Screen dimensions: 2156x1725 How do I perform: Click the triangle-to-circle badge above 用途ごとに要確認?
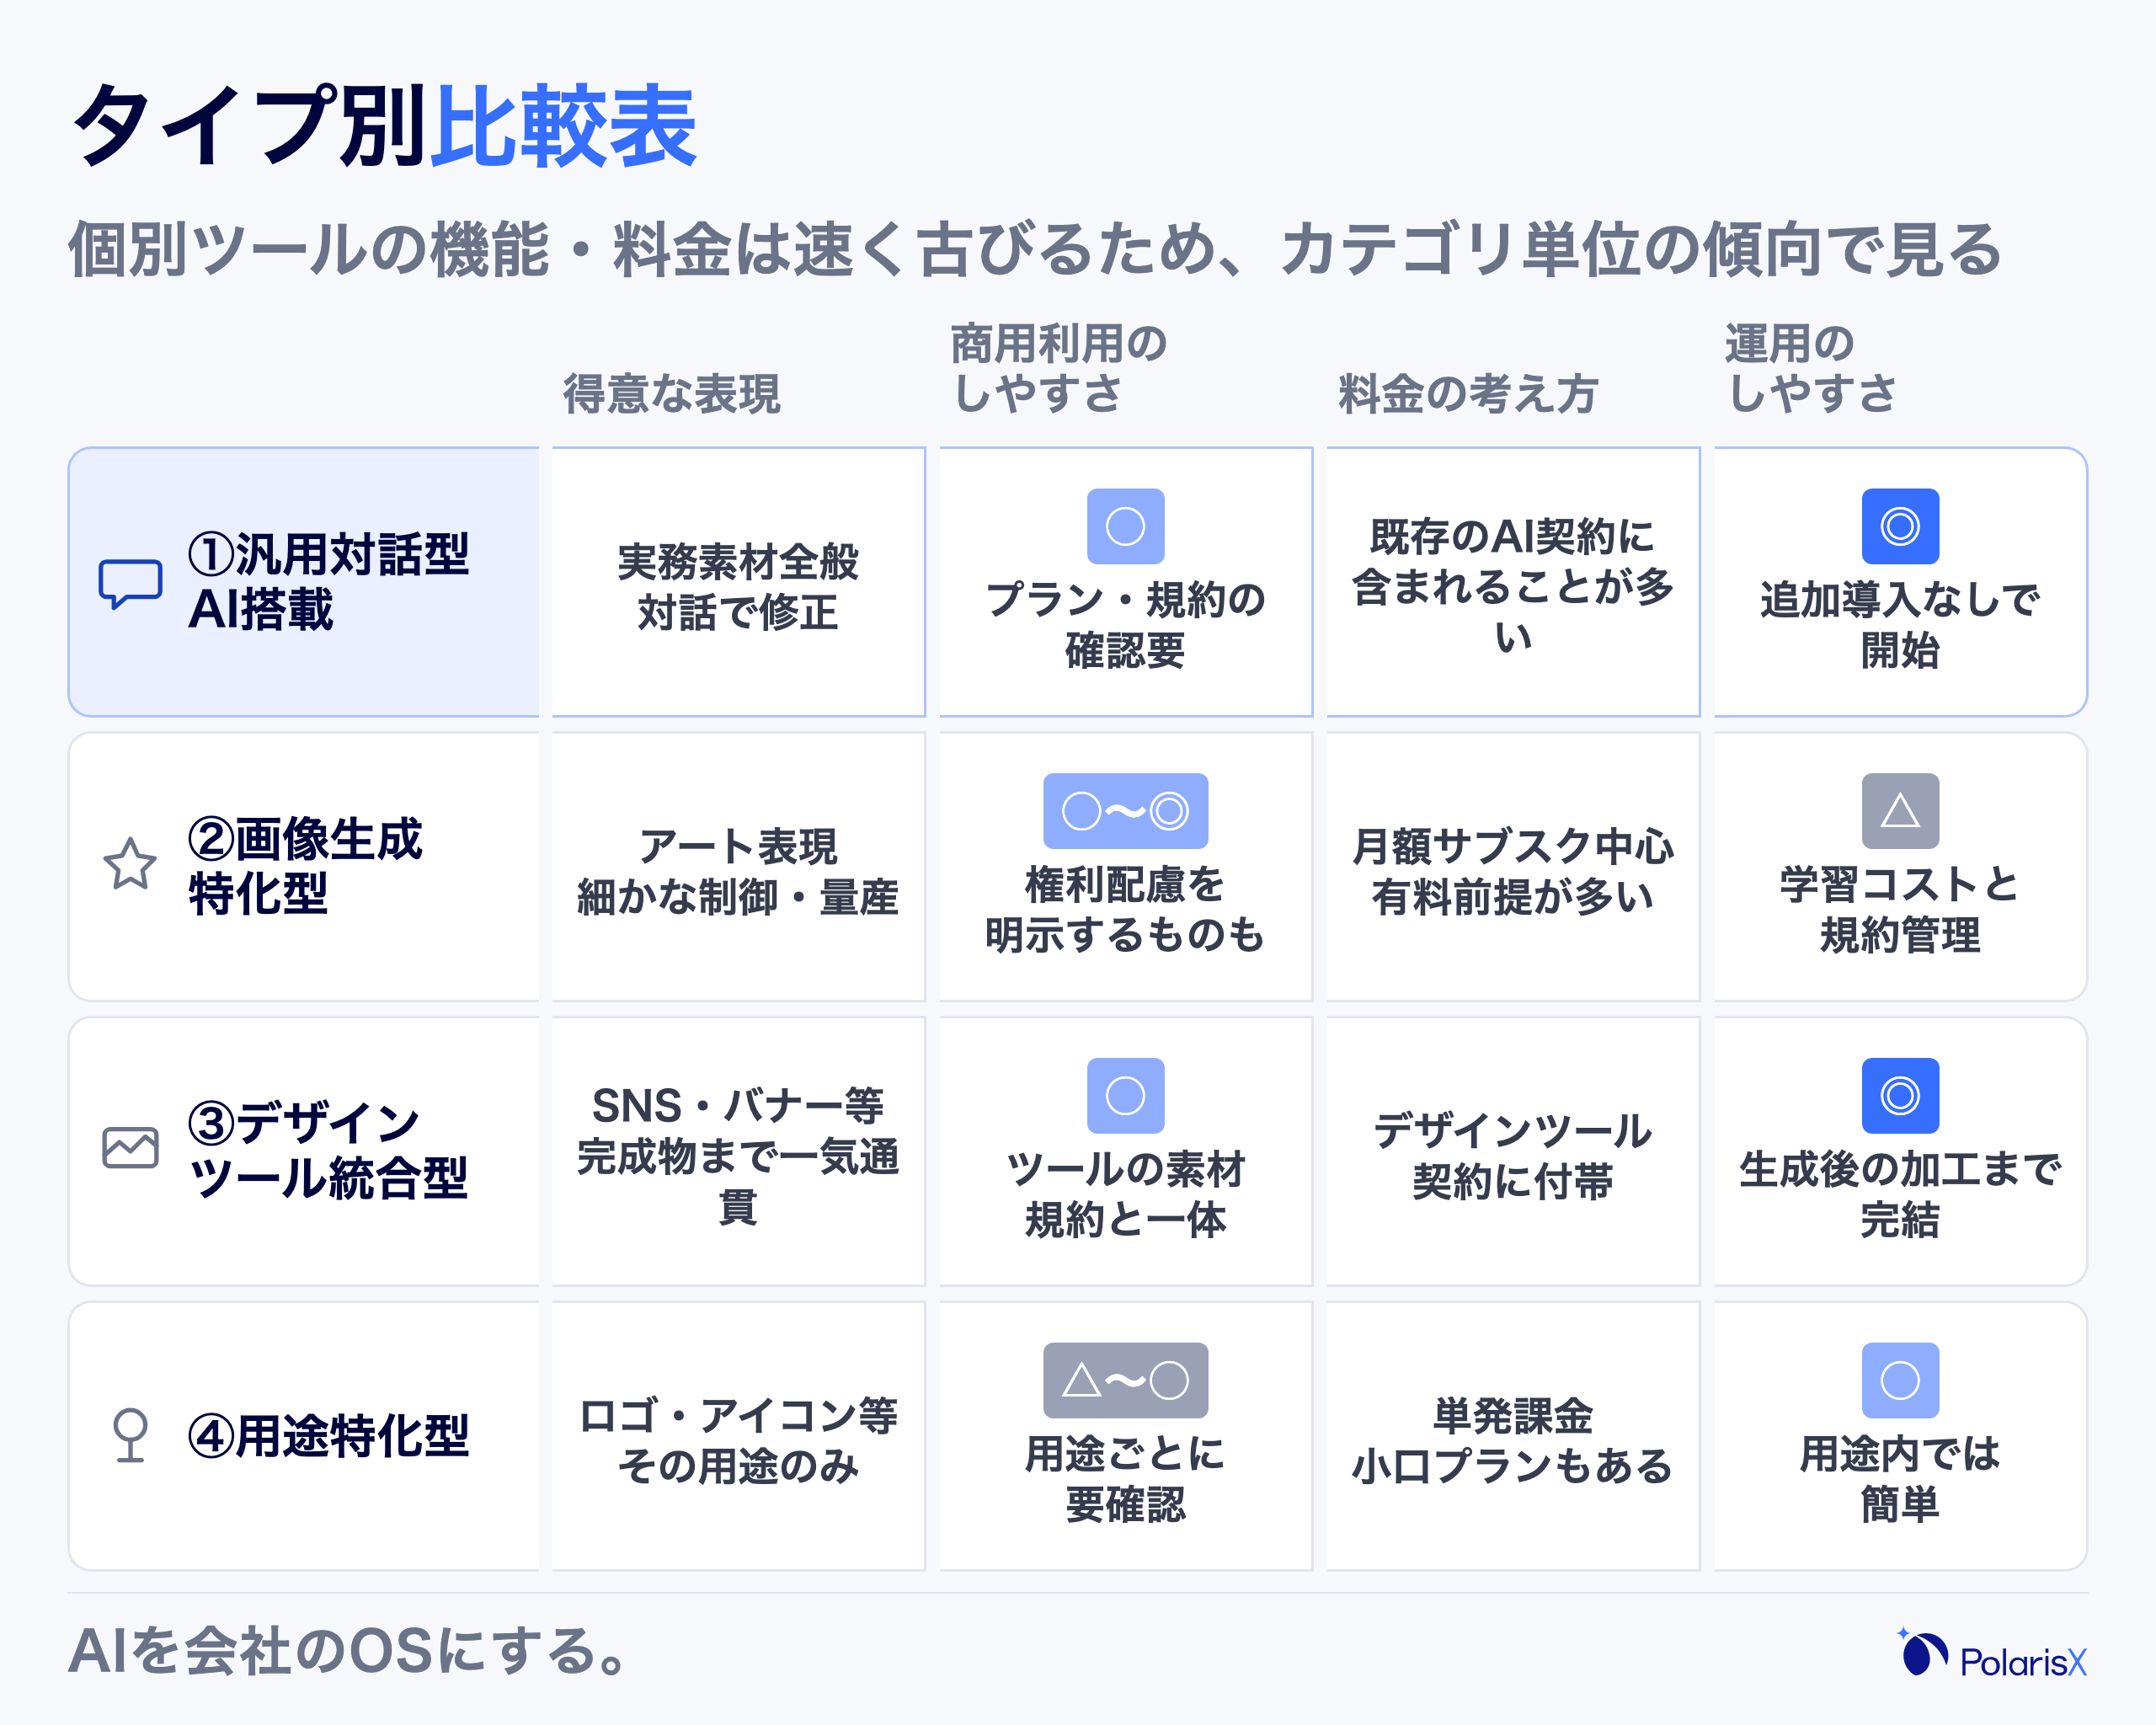pos(1125,1380)
